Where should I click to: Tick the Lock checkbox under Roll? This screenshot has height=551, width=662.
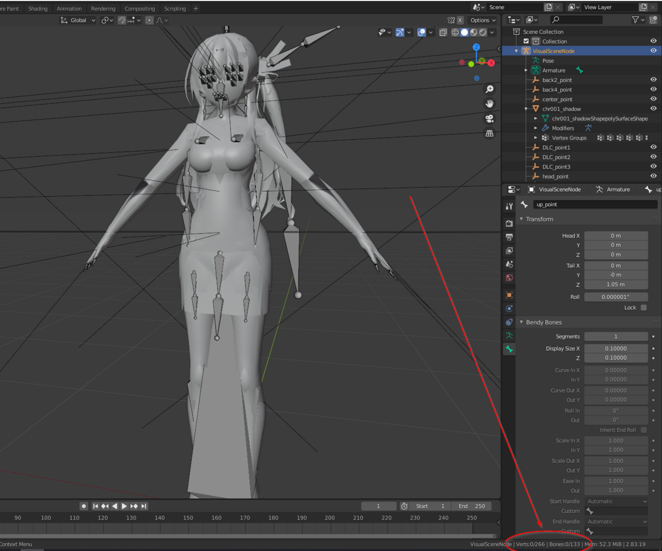point(644,308)
